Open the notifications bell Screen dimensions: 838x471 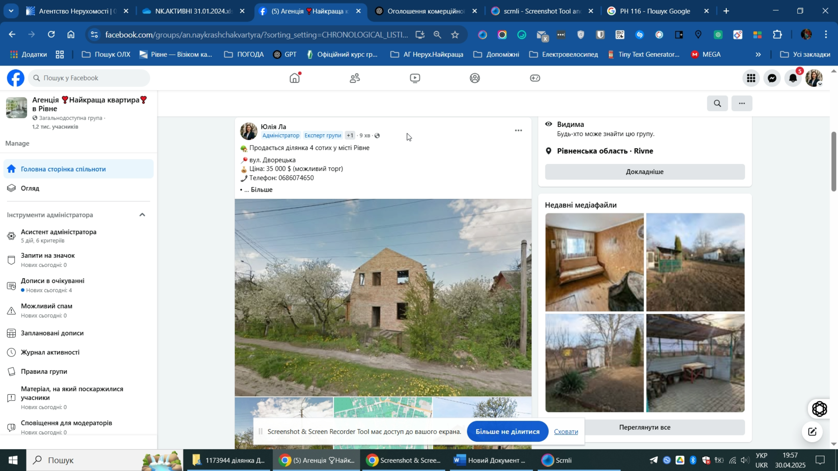coord(793,78)
